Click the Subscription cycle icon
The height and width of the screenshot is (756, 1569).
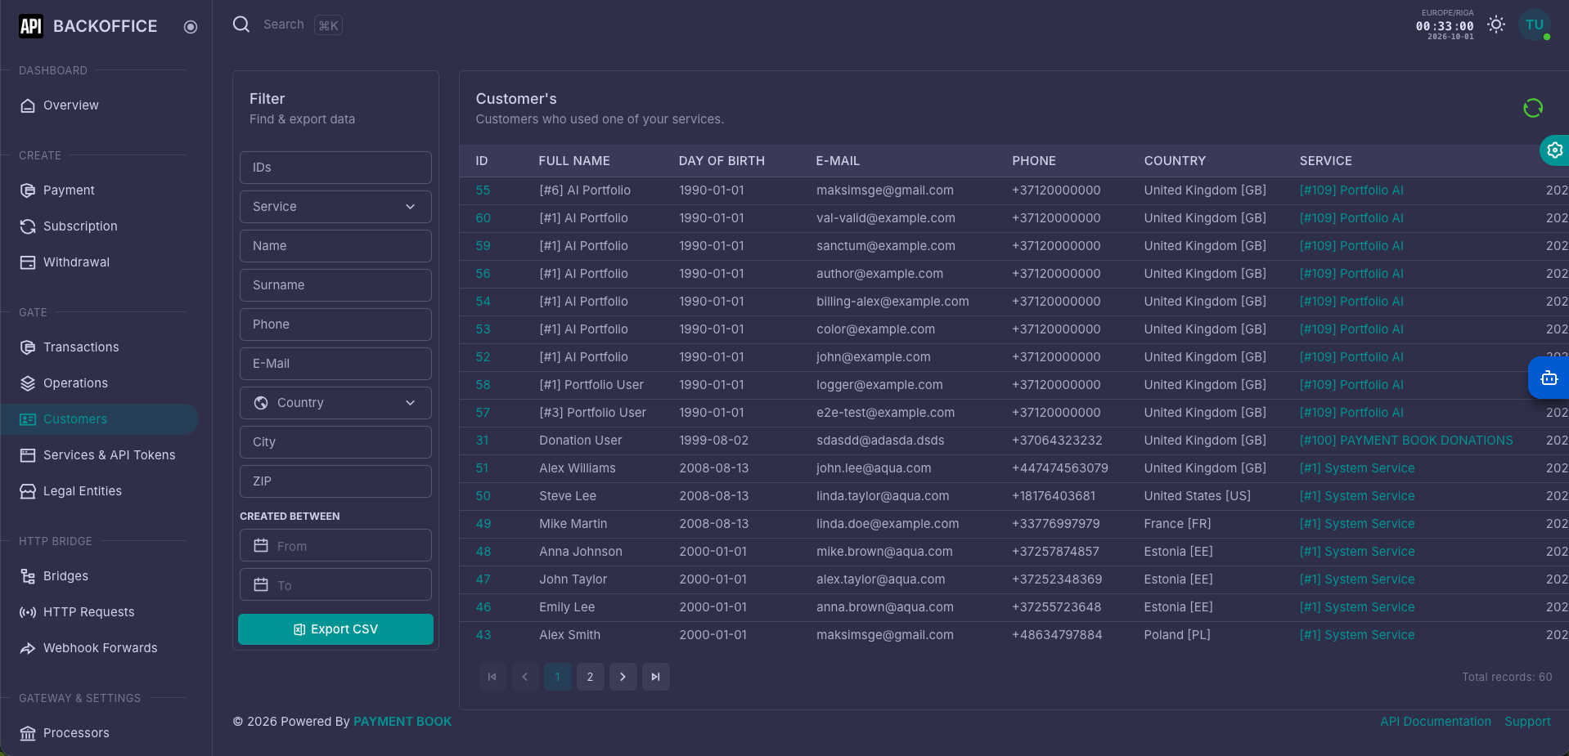click(28, 226)
